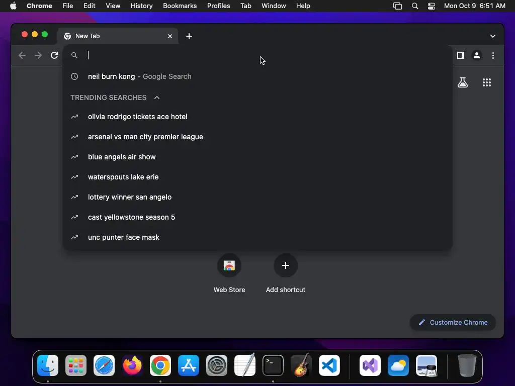Image resolution: width=515 pixels, height=386 pixels.
Task: Launch Safari from the Dock
Action: click(x=104, y=365)
